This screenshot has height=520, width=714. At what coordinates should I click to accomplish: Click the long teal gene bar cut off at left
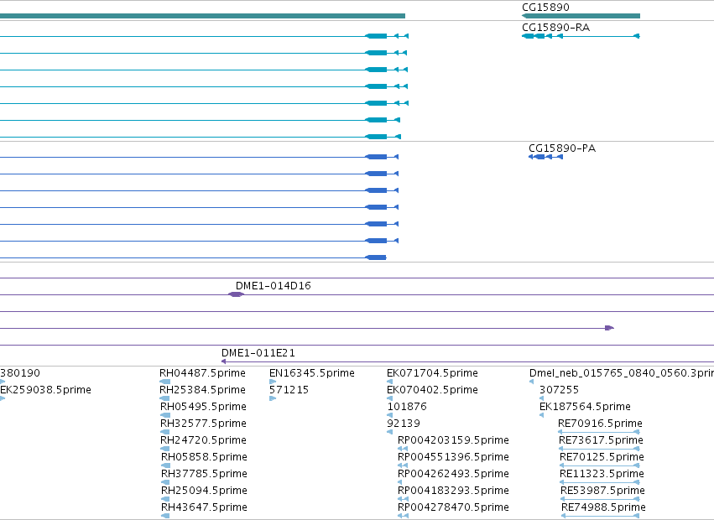pyautogui.click(x=203, y=16)
